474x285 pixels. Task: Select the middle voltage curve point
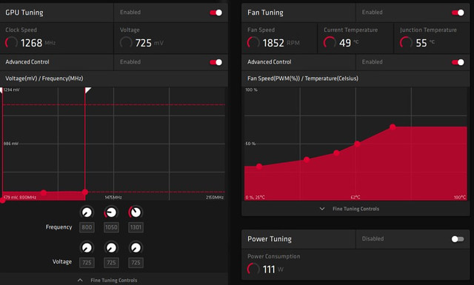coord(44,192)
